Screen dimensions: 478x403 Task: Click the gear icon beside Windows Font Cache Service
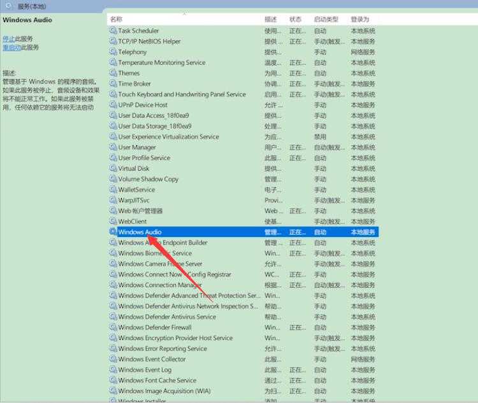[x=113, y=380]
